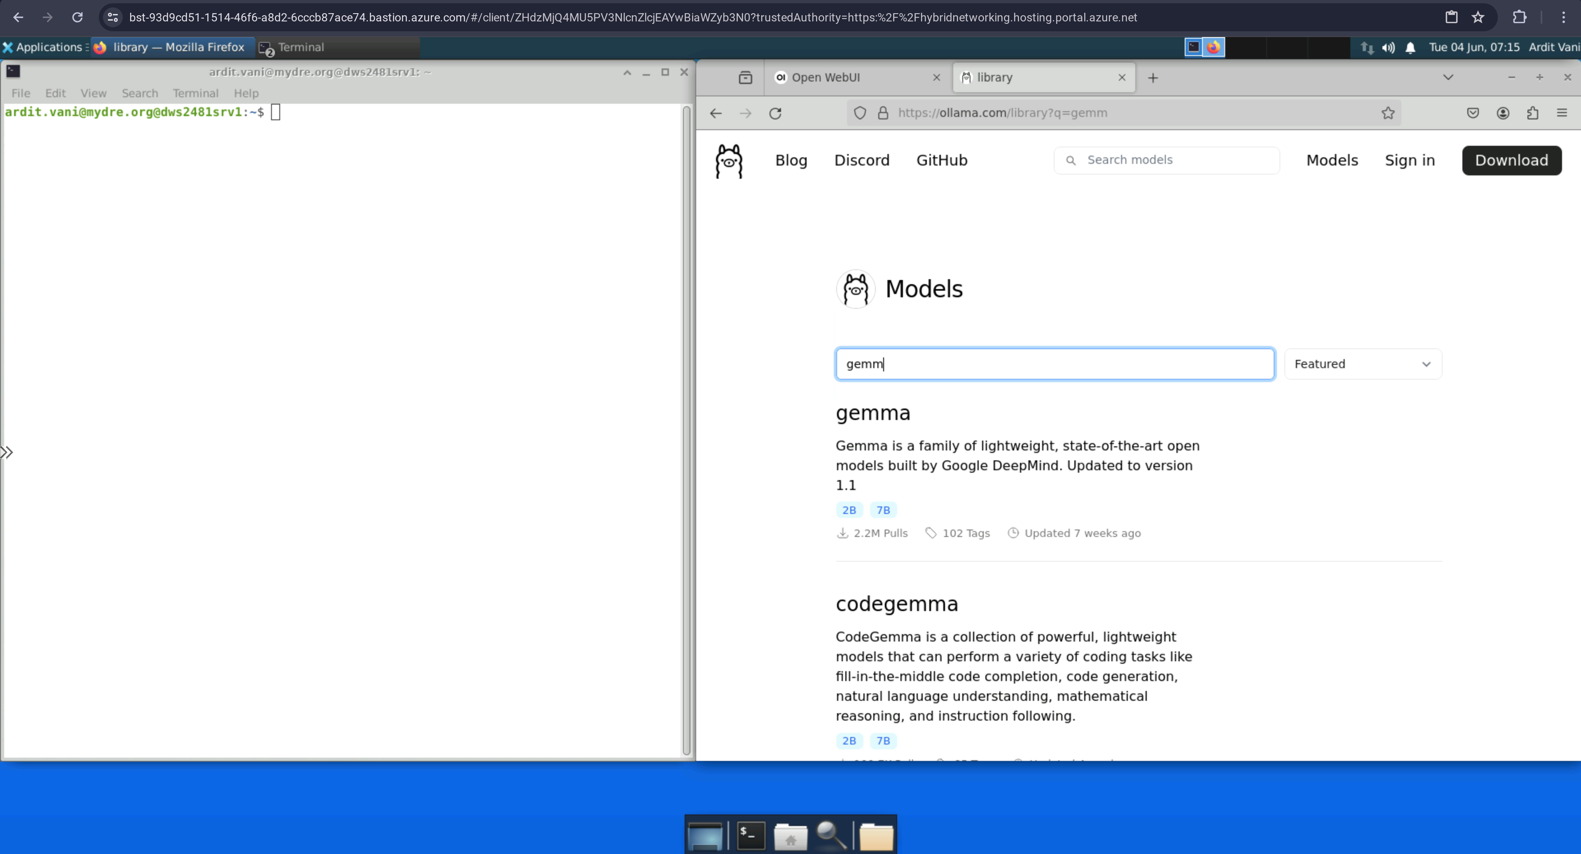
Task: Open the File menu in Terminal
Action: [x=21, y=93]
